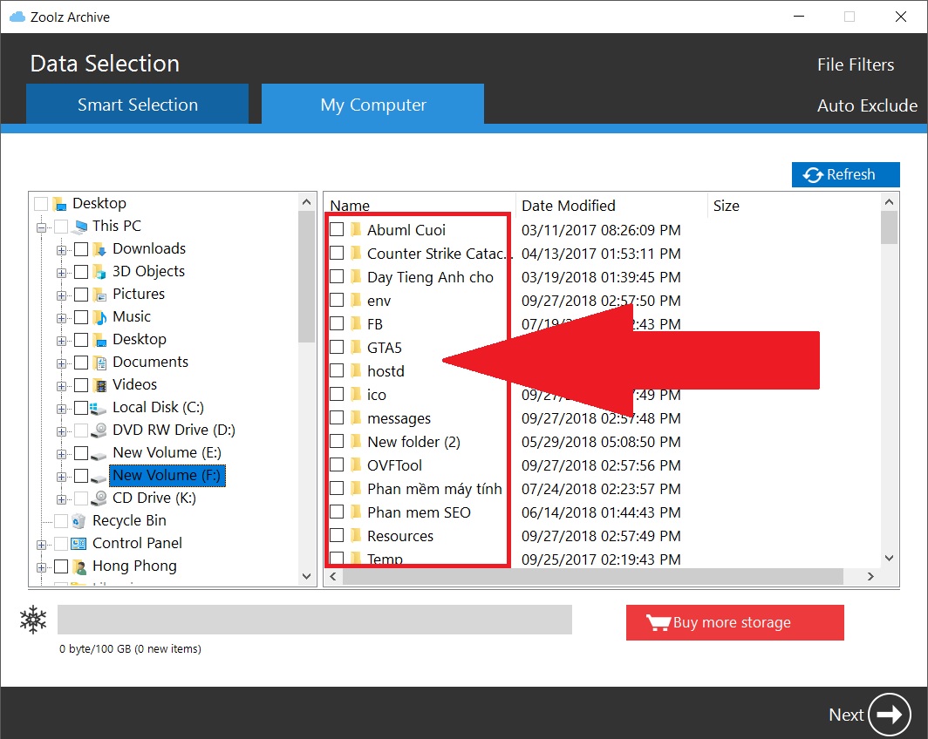
Task: Click Buy more storage button
Action: click(734, 622)
